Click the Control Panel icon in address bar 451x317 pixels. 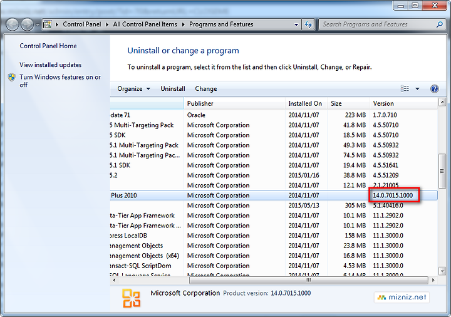(x=48, y=24)
